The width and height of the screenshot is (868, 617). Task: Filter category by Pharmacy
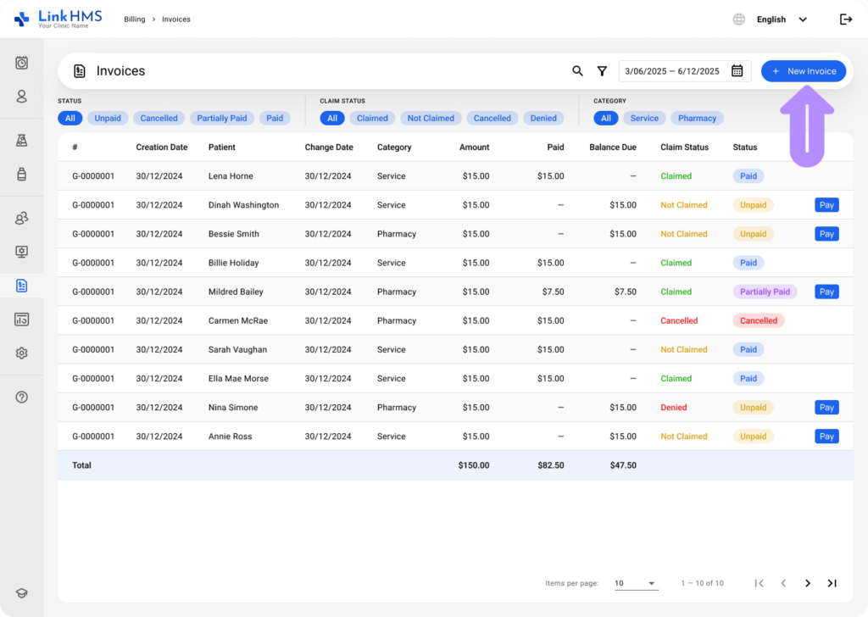(x=697, y=118)
